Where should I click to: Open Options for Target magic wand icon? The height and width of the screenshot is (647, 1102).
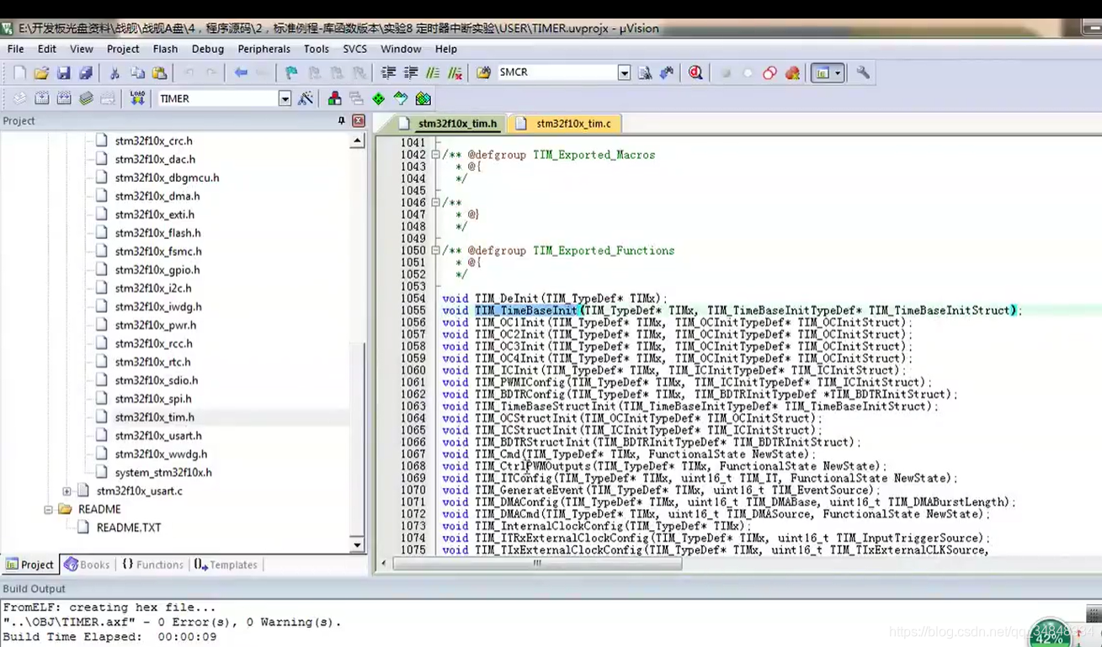pos(306,98)
